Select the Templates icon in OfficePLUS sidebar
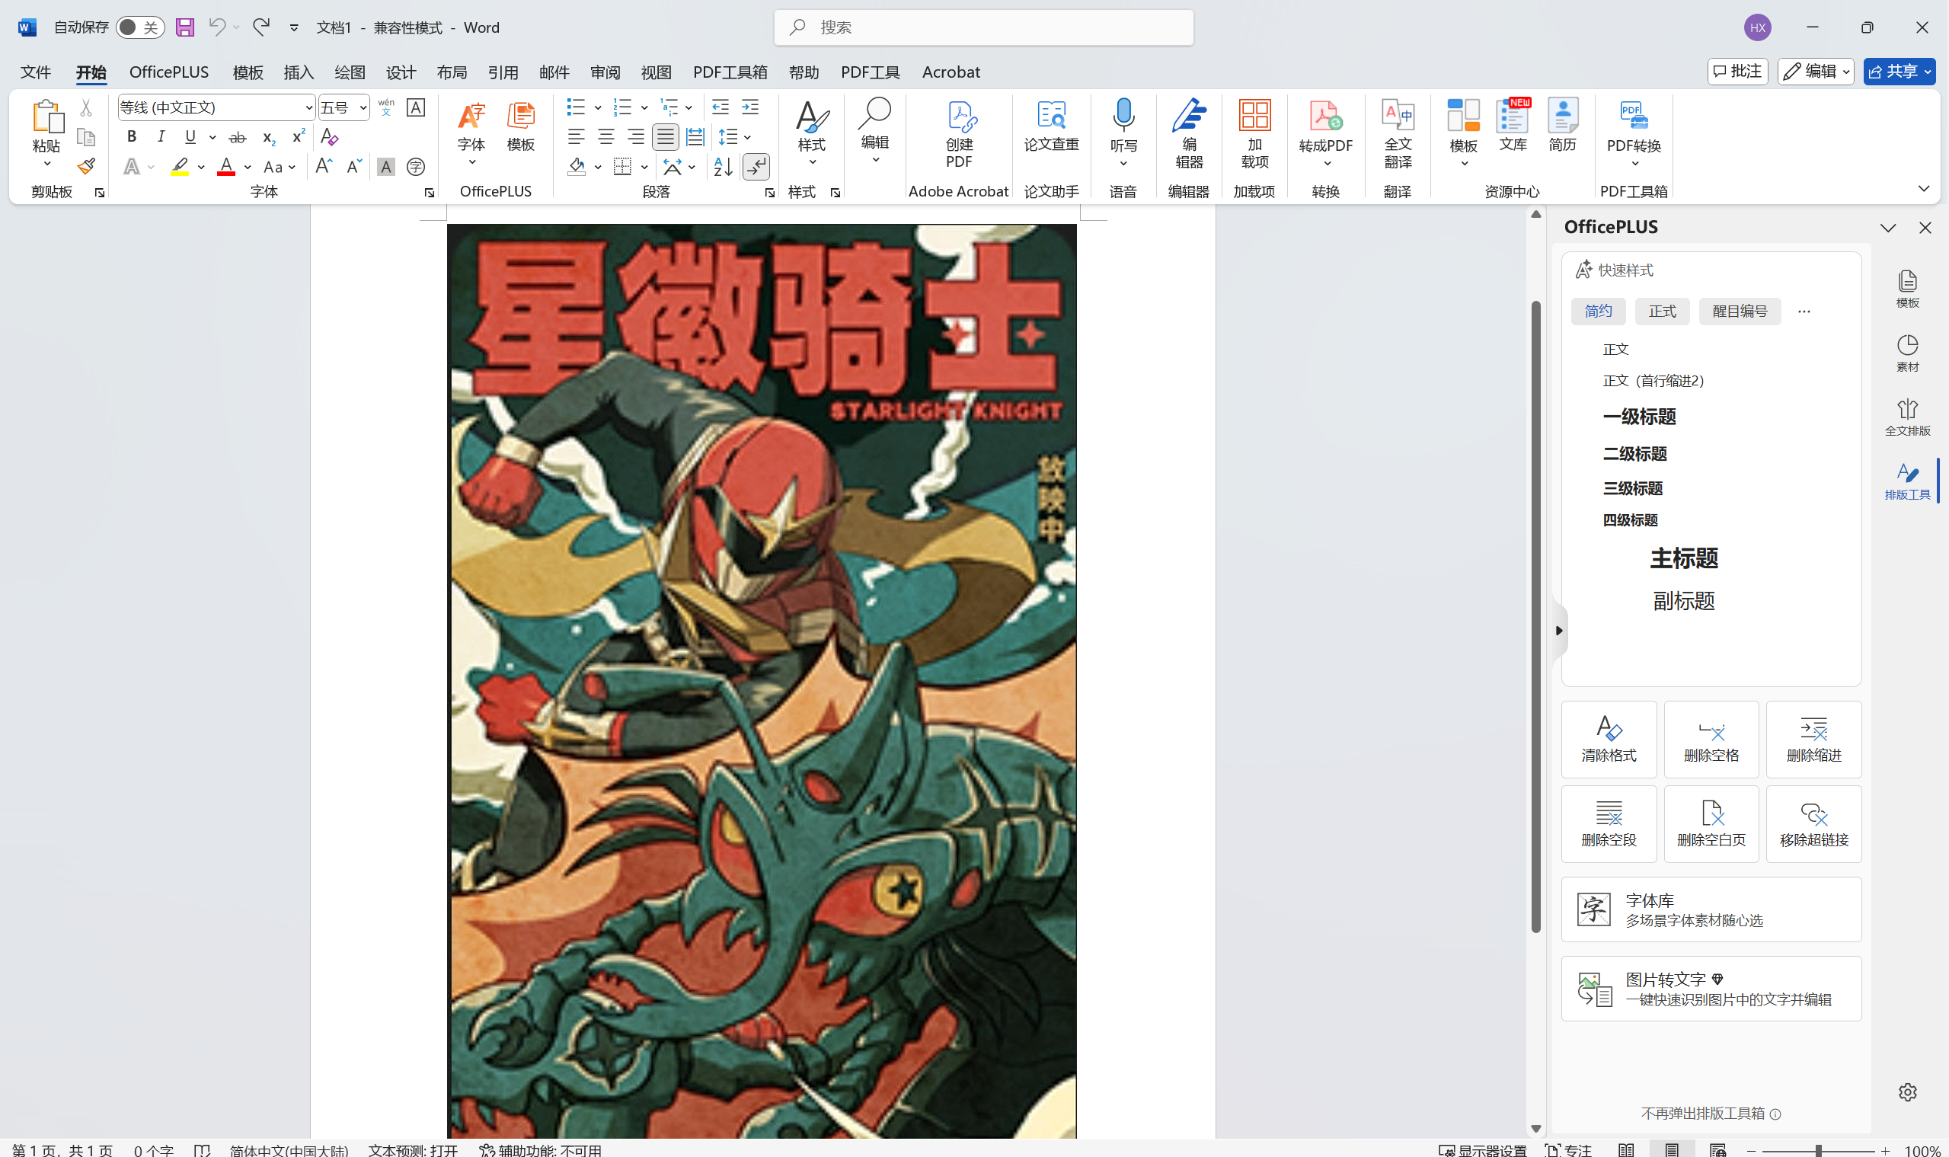 click(1907, 289)
